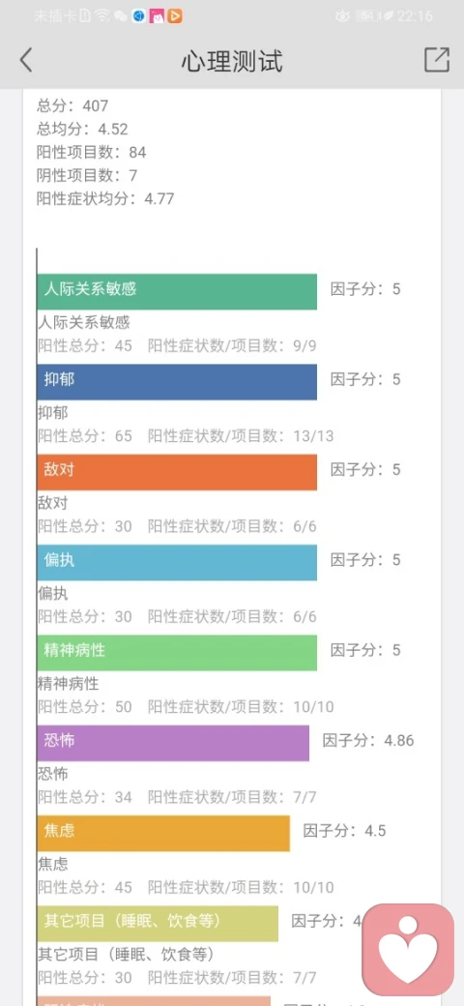Select the 其它项目（睡眠、饮食等） bar
This screenshot has width=464, height=1006.
158,924
